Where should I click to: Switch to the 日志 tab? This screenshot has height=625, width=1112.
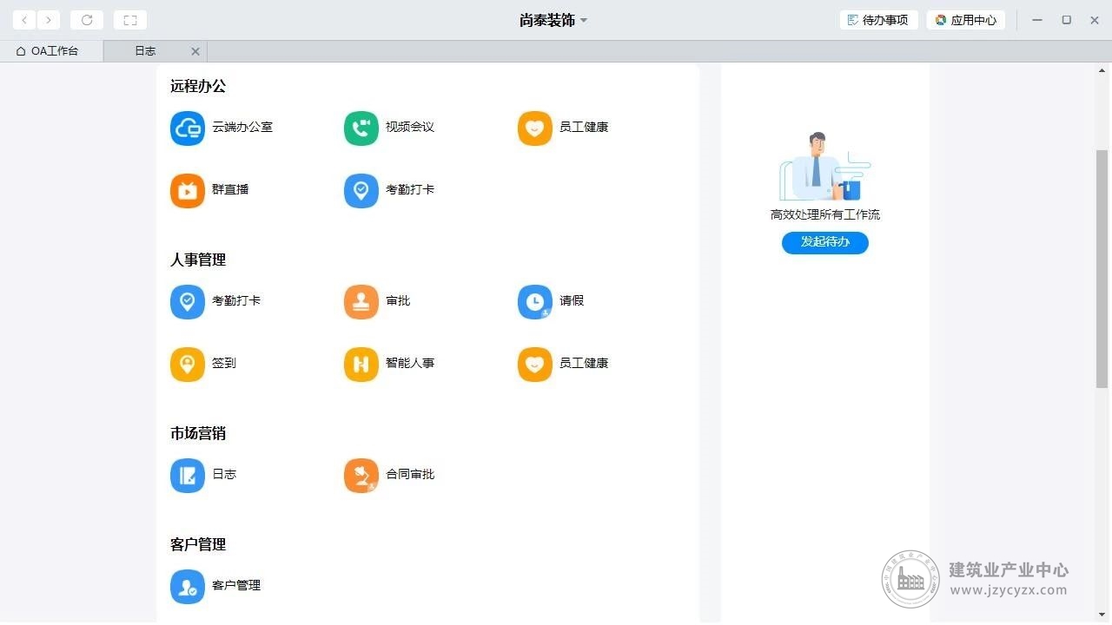(145, 51)
